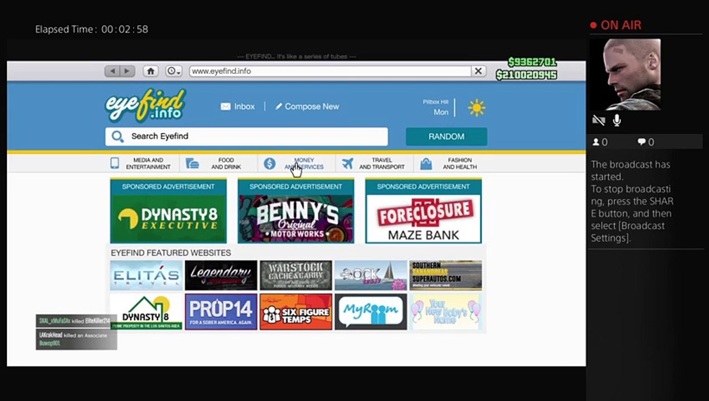Screen dimensions: 709x401
Task: Visit the Elitas Travel website
Action: (x=146, y=275)
